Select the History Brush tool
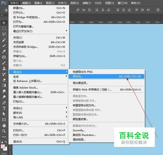This screenshot has height=155, width=163. click(4, 74)
